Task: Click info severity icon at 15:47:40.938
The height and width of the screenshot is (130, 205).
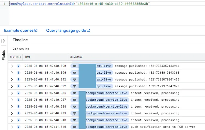Action: click(19, 107)
